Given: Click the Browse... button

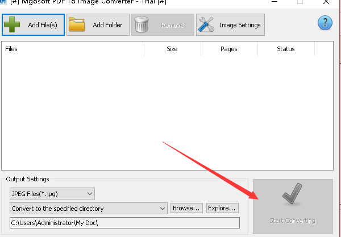Looking at the screenshot, I should pyautogui.click(x=186, y=208).
